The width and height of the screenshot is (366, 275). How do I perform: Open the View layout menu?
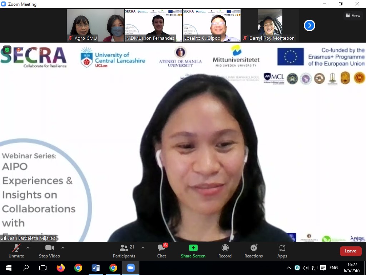pos(353,15)
